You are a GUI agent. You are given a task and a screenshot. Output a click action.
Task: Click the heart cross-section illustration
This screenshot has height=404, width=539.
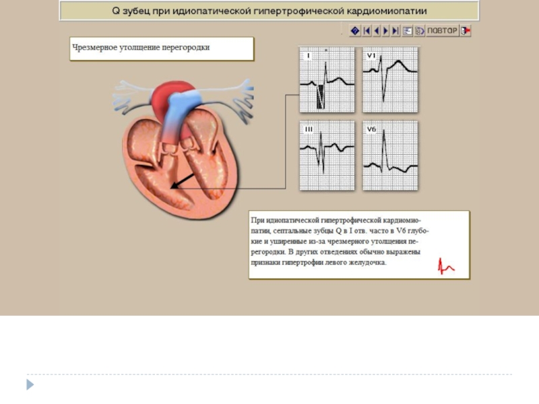(182, 149)
